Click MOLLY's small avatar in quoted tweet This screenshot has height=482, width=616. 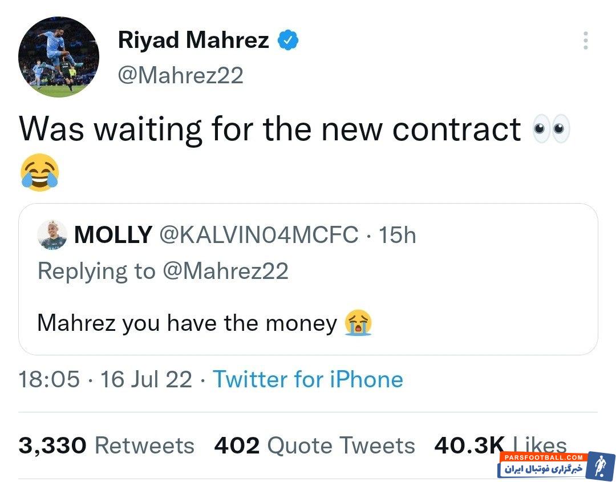tap(52, 234)
